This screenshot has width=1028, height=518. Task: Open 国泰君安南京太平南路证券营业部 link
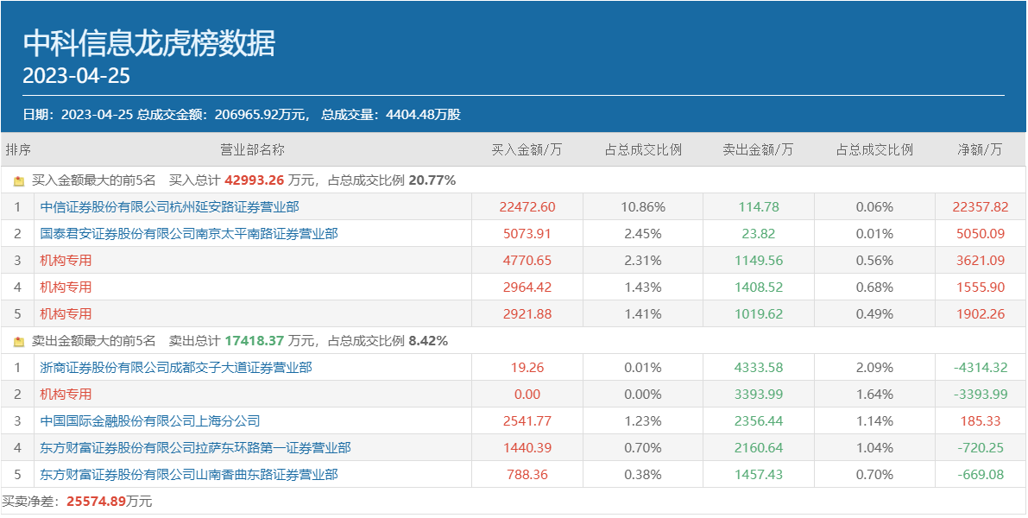coord(189,234)
